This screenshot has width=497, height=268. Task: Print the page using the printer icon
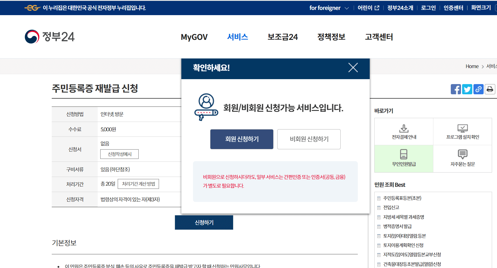pos(490,89)
